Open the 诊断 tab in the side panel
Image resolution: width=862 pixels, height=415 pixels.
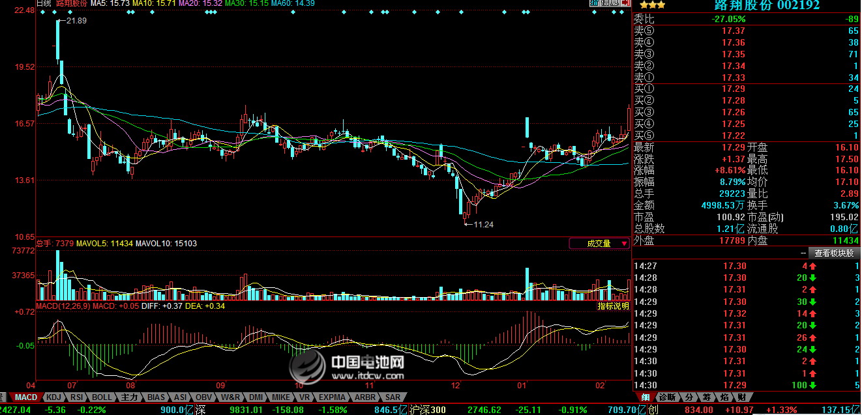click(666, 397)
